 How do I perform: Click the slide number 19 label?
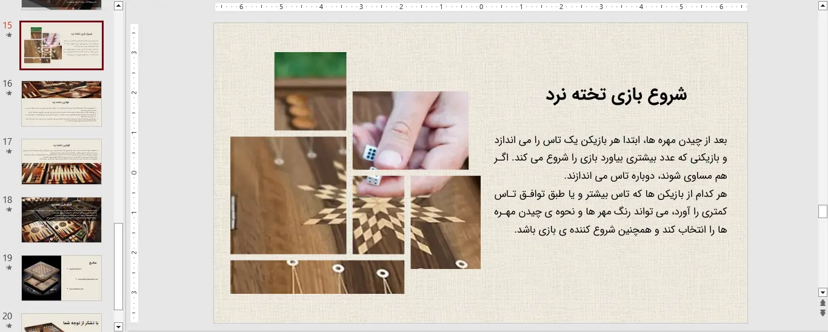7,258
